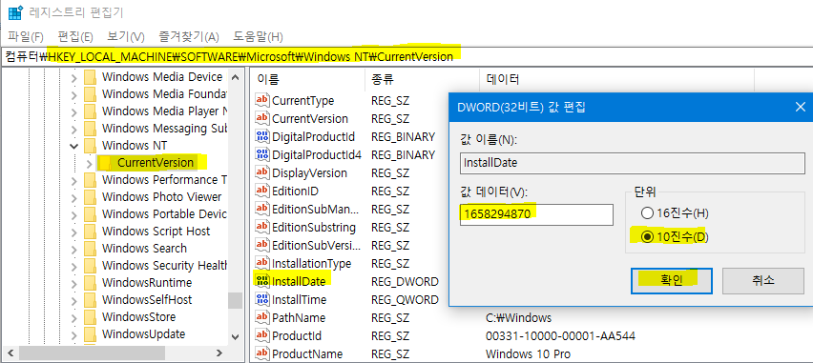
Task: Click the EditionSubVersi... string value icon
Action: pyautogui.click(x=262, y=246)
